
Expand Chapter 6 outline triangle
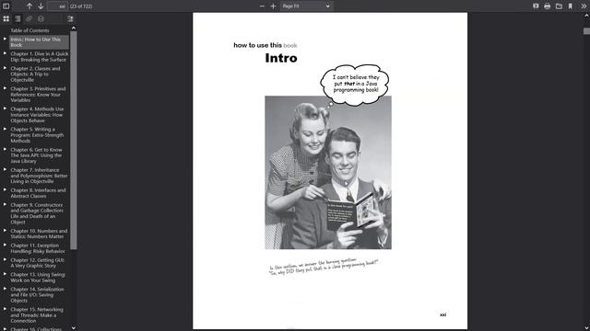[x=5, y=149]
